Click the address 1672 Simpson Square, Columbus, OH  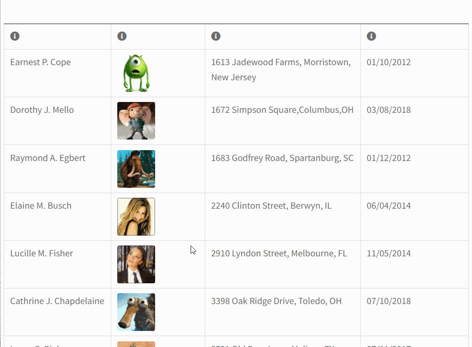(x=282, y=110)
